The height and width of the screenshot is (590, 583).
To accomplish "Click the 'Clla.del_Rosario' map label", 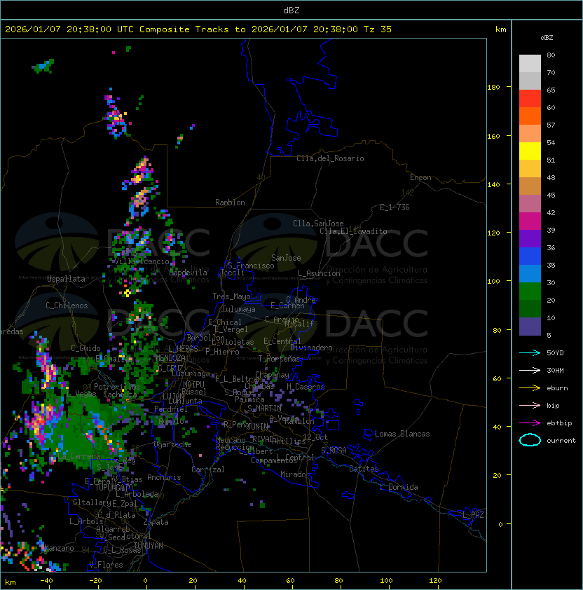I will [x=330, y=158].
